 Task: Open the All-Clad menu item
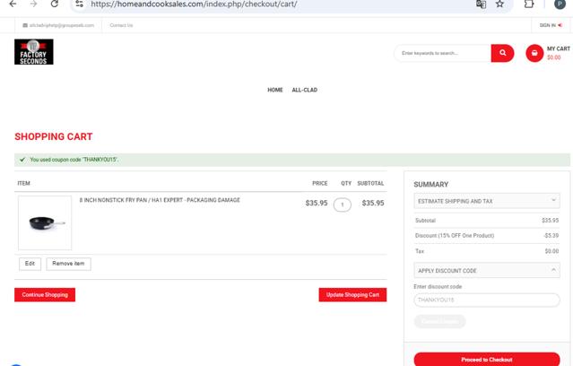[304, 90]
